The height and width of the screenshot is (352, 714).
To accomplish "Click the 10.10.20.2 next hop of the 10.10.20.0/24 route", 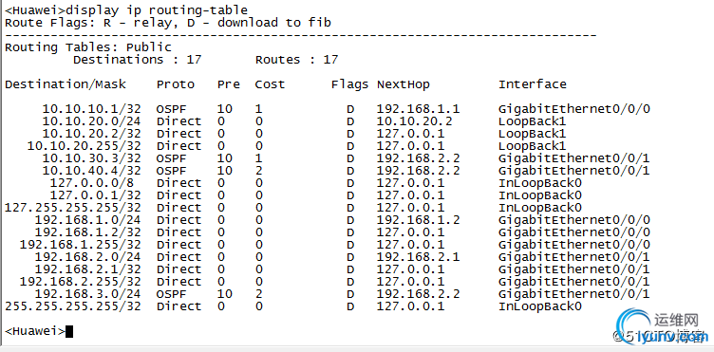I will [414, 121].
